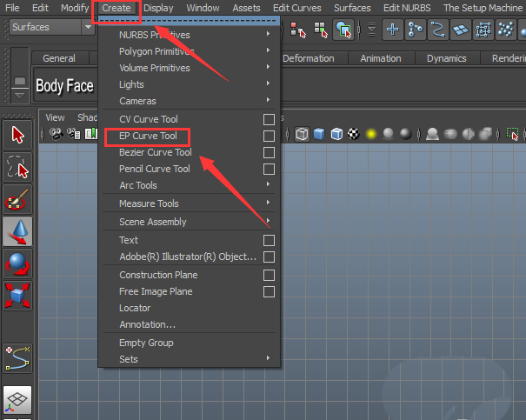Screen dimensions: 526x420
Task: Switch to General shelf tab
Action: 59,58
